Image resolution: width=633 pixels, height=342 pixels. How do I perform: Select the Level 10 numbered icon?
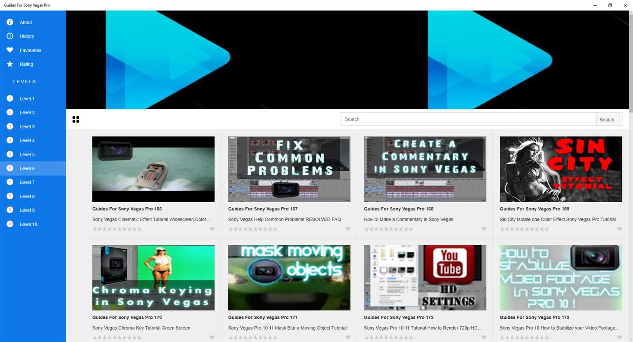[10, 224]
